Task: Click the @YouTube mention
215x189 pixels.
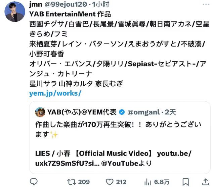Action: tap(120, 163)
